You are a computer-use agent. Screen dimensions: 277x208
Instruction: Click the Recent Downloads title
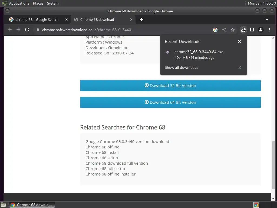(182, 41)
